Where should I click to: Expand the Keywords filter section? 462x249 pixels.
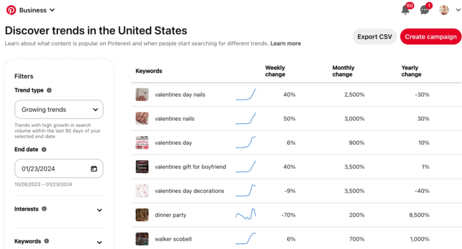(x=99, y=242)
